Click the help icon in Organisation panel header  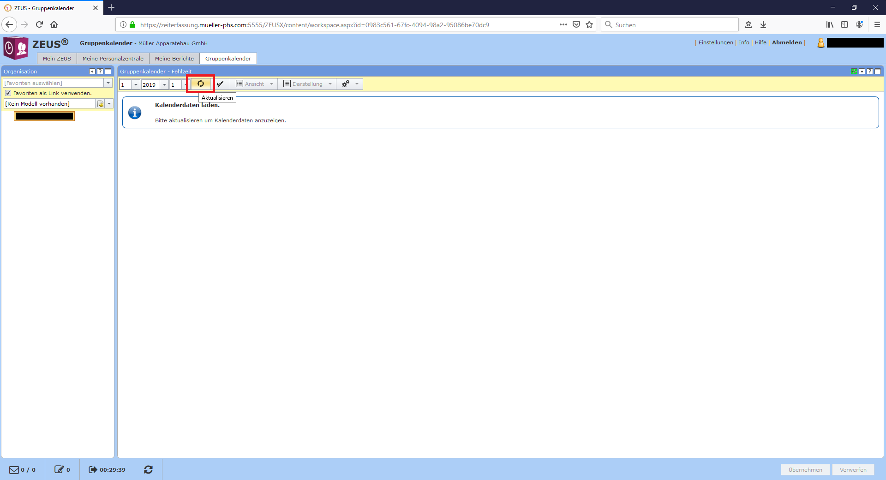(100, 72)
